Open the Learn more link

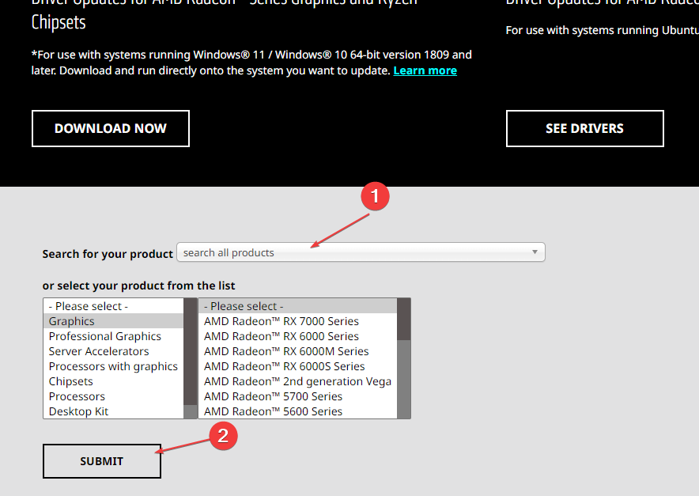click(x=425, y=70)
